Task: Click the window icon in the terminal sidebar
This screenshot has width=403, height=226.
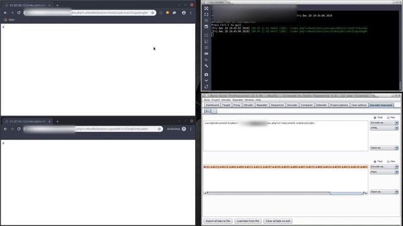Action: 207,26
